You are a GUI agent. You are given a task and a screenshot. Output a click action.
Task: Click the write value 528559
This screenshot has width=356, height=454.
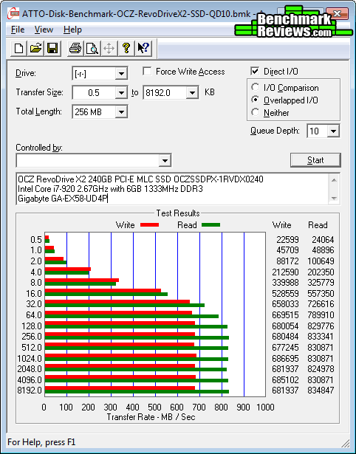pyautogui.click(x=285, y=294)
